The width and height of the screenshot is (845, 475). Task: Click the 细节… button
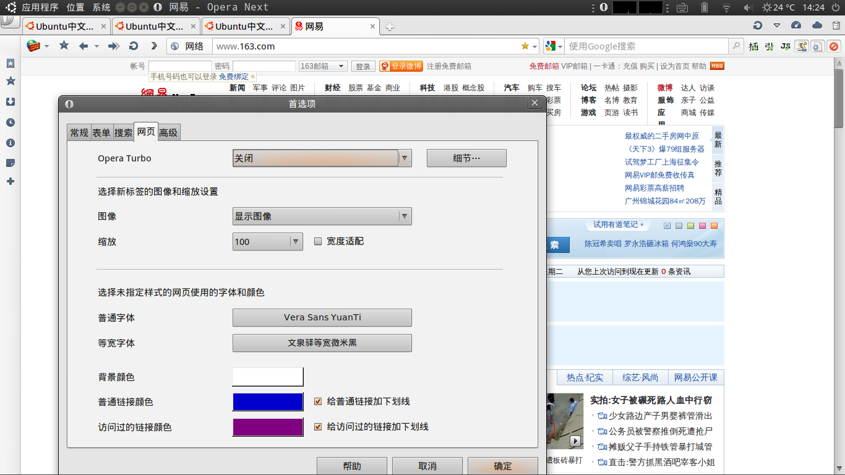(466, 158)
